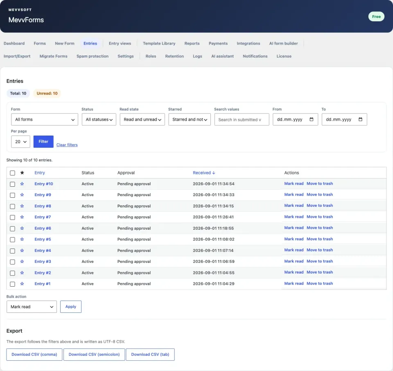Open the Entry #10 link
The width and height of the screenshot is (393, 371).
click(44, 184)
